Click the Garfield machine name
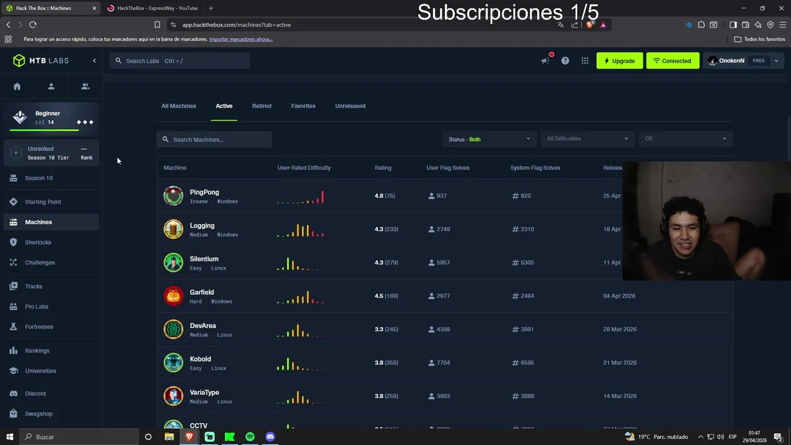This screenshot has height=445, width=791. [x=201, y=292]
